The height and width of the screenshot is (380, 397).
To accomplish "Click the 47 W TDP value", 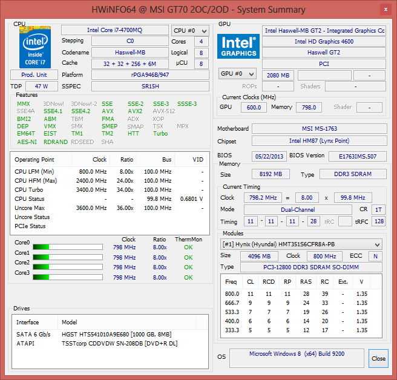I will coord(42,87).
